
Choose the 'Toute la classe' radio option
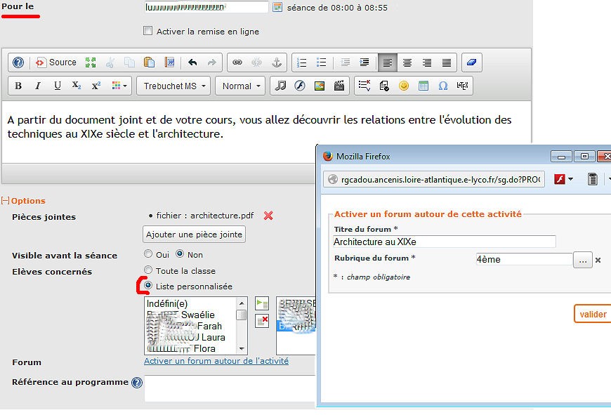click(x=148, y=270)
